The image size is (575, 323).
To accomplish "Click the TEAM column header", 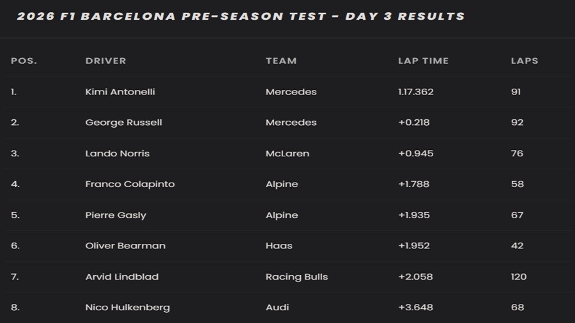I will coord(281,61).
